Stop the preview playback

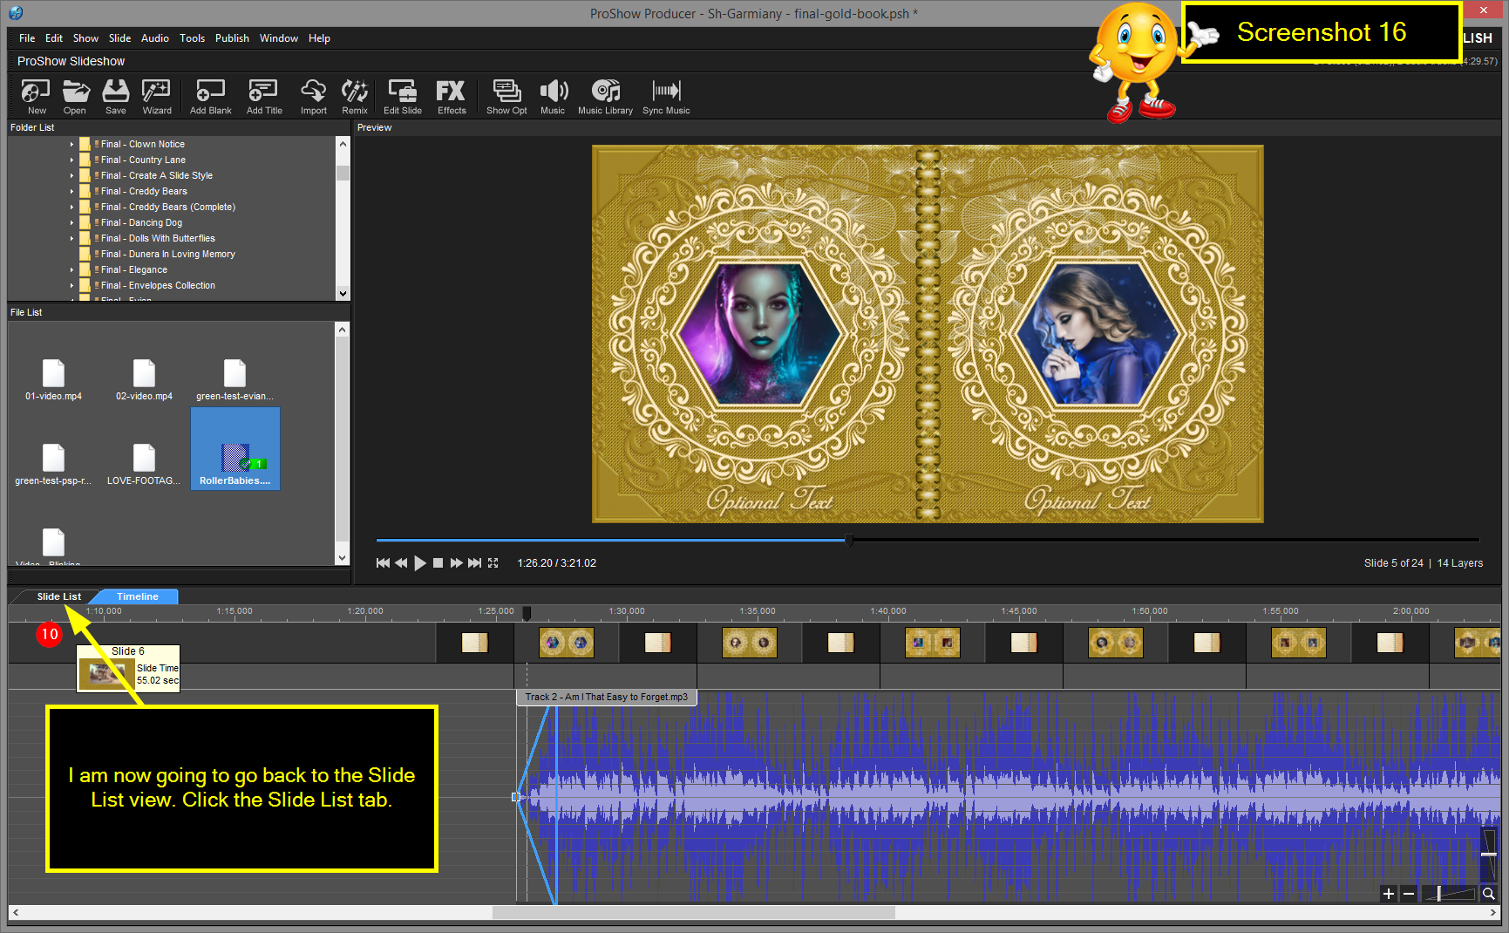point(438,563)
